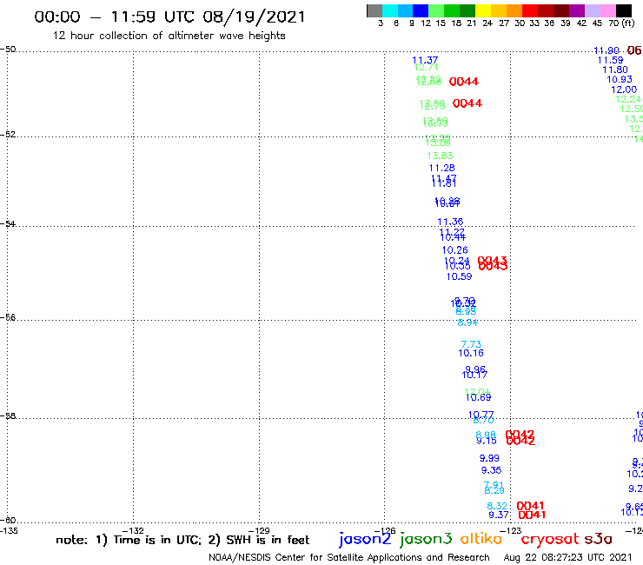Click the '33' label under the color scale
Screen dimensions: 643x565
(x=534, y=23)
